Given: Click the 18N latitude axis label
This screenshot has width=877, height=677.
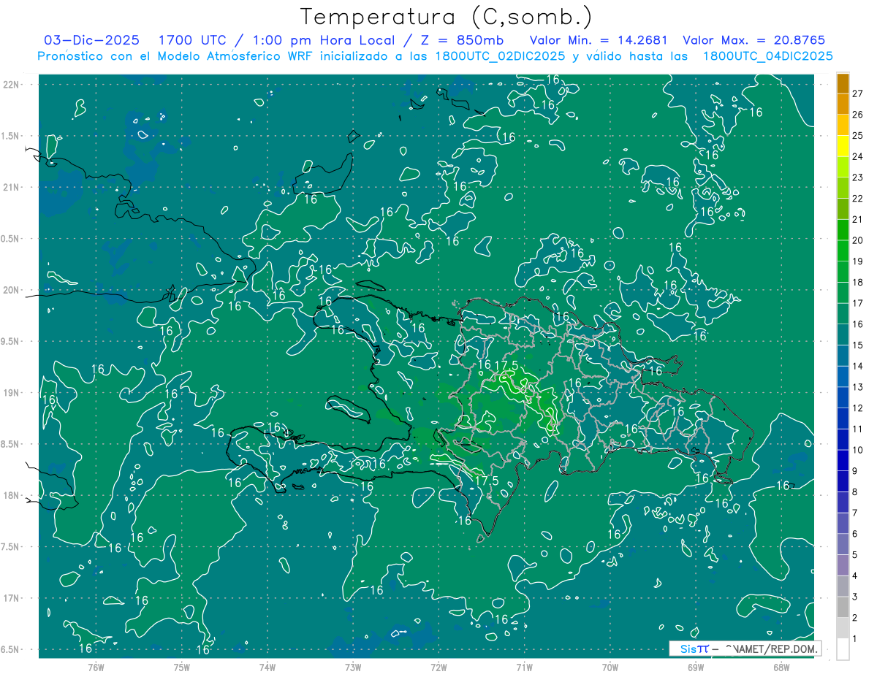Looking at the screenshot, I should point(11,495).
